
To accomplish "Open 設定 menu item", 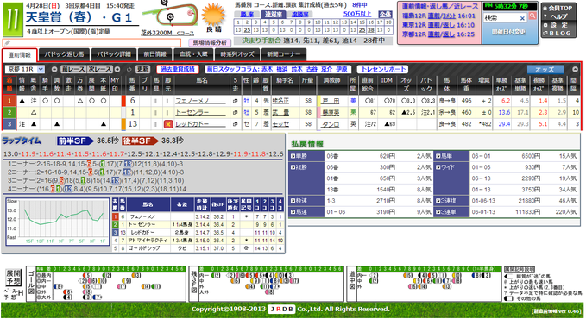I will pos(556,25).
